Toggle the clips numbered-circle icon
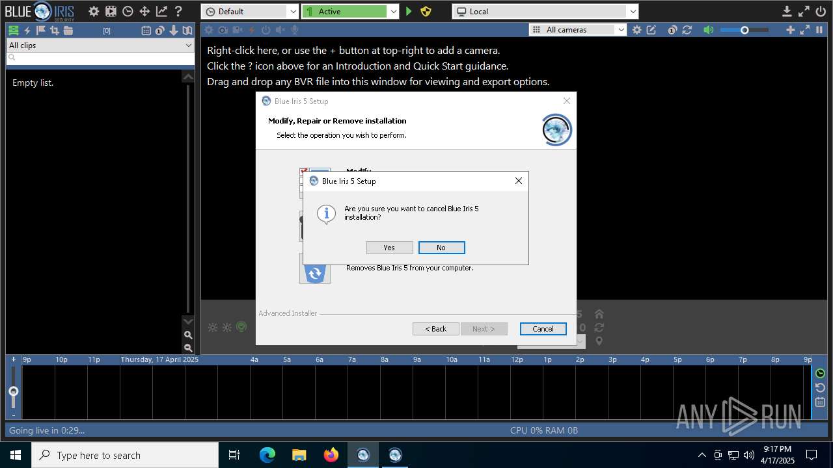The width and height of the screenshot is (833, 468). pyautogui.click(x=160, y=30)
